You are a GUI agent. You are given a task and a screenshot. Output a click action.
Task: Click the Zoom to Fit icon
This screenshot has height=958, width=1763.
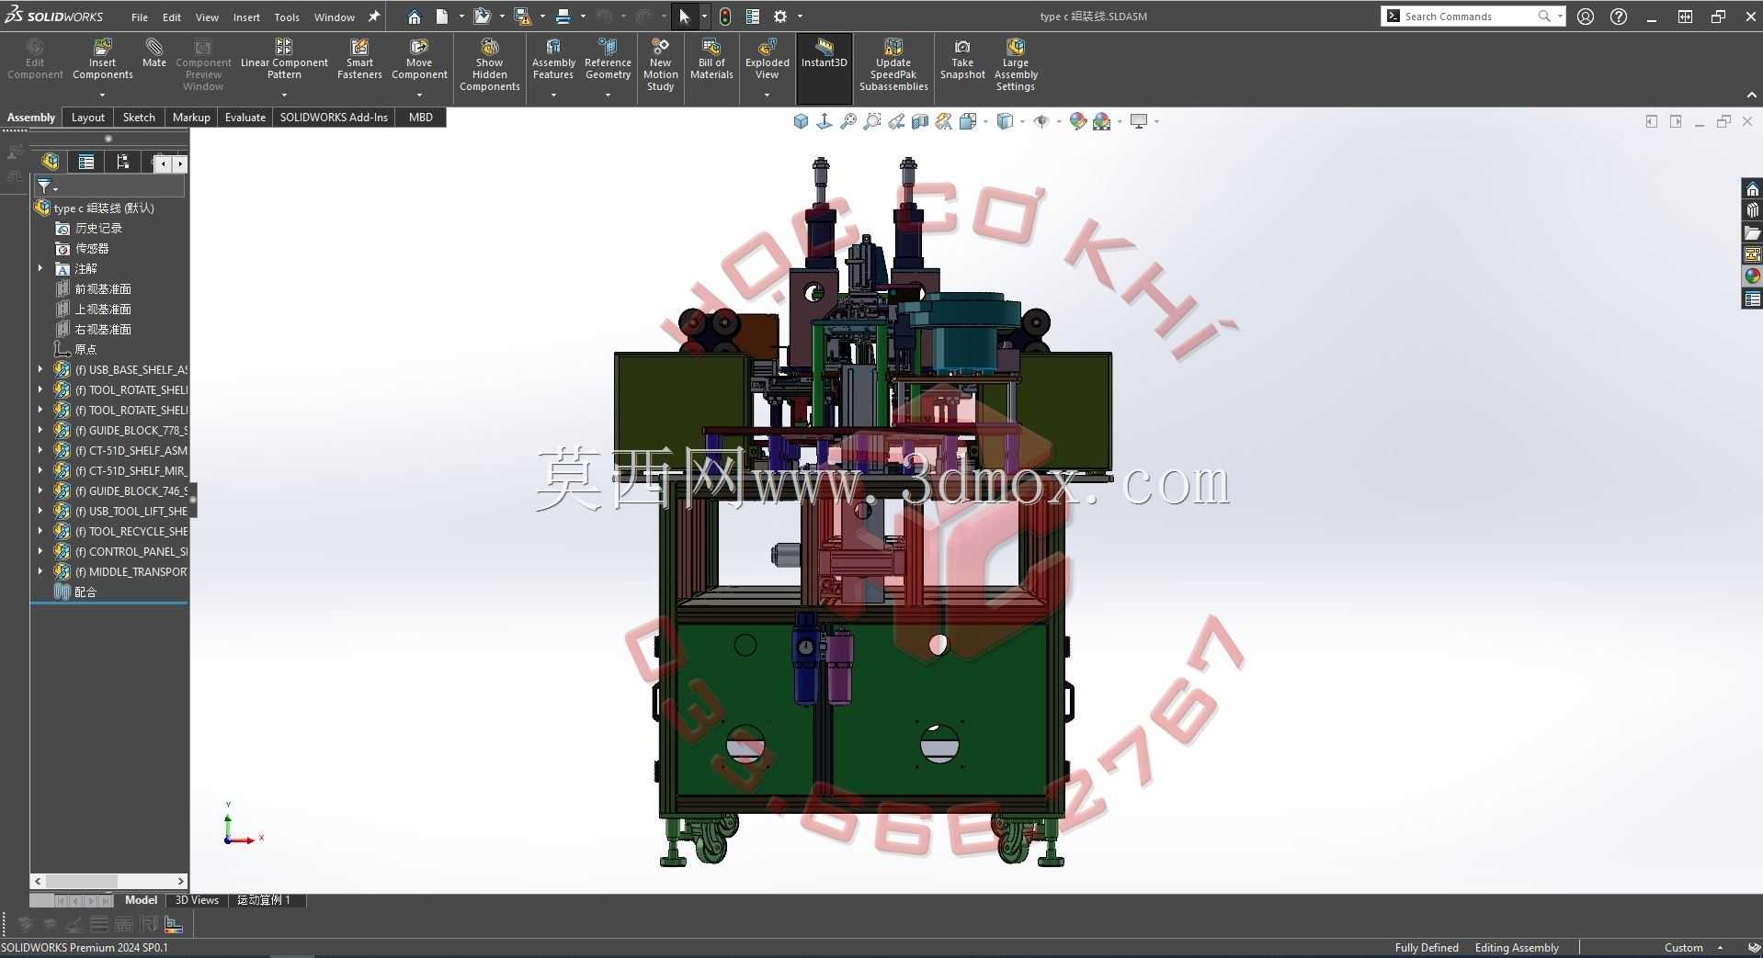pyautogui.click(x=848, y=121)
